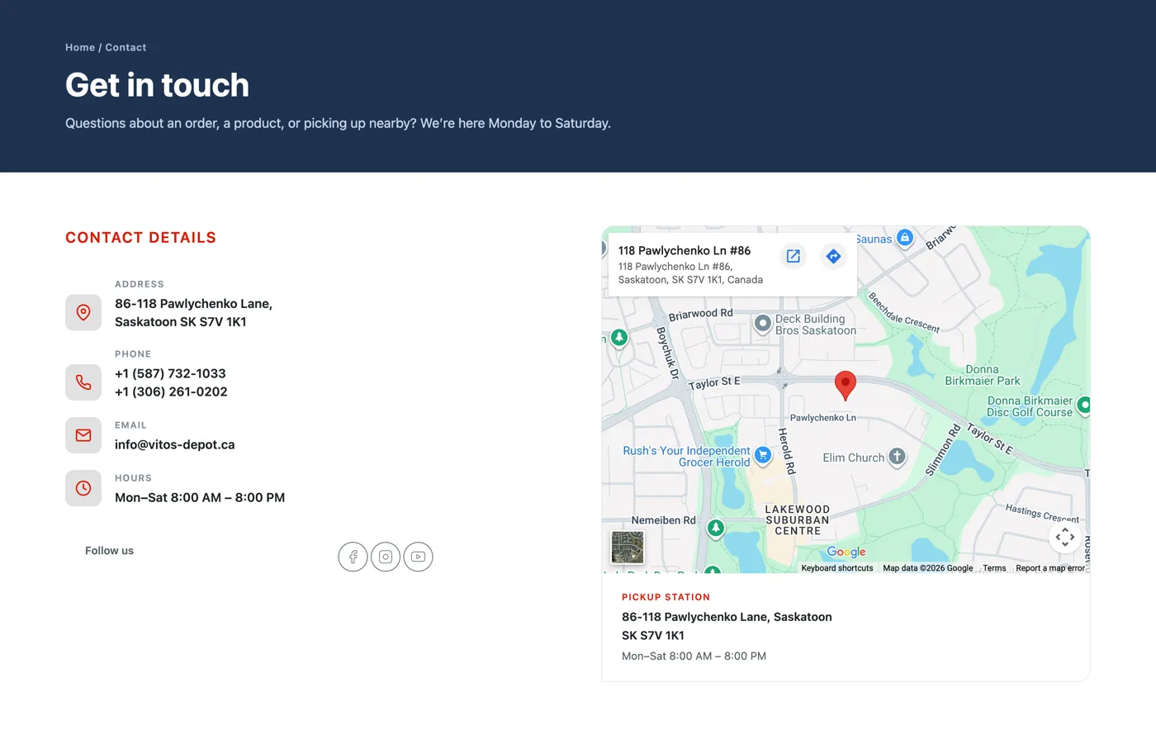The height and width of the screenshot is (735, 1156).
Task: Click phone number +1 (306) 261-0202
Action: tap(171, 391)
